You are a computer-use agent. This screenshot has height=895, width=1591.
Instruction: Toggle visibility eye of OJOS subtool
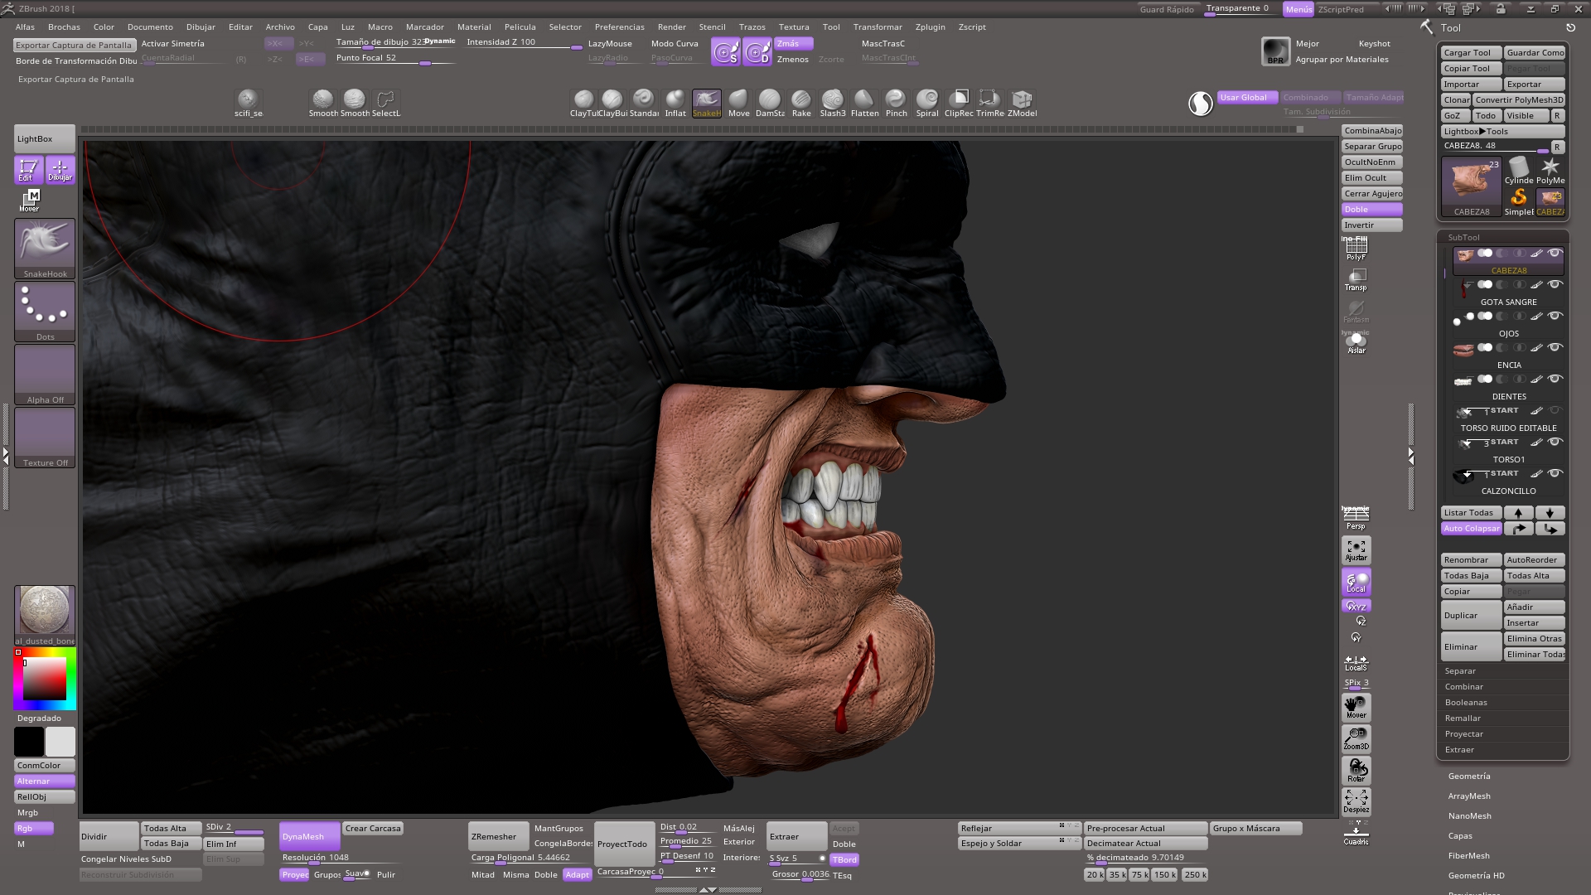(x=1555, y=316)
